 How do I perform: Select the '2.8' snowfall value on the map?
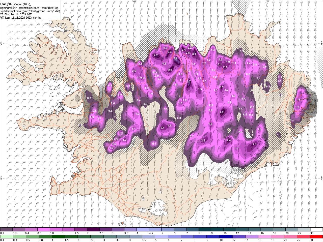tap(170, 70)
